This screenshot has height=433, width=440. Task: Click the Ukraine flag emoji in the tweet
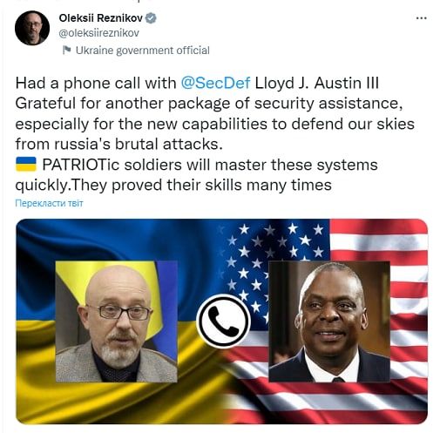pyautogui.click(x=26, y=165)
